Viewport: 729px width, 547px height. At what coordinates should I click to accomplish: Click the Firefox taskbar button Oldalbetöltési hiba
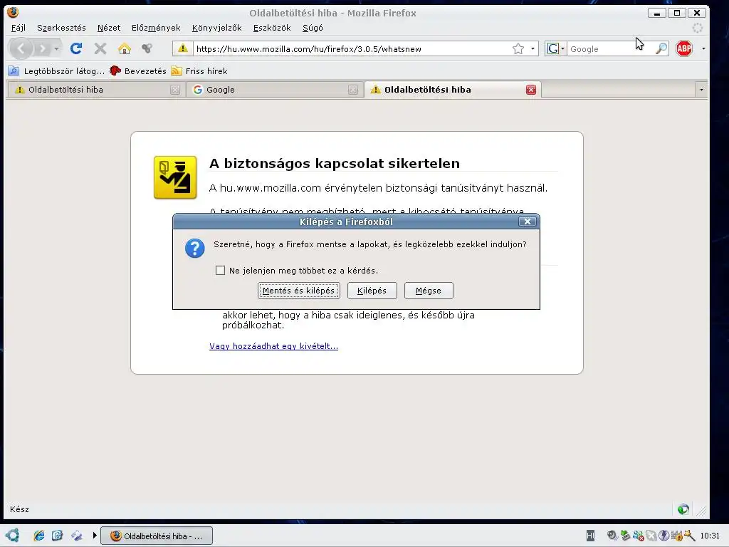coord(157,536)
